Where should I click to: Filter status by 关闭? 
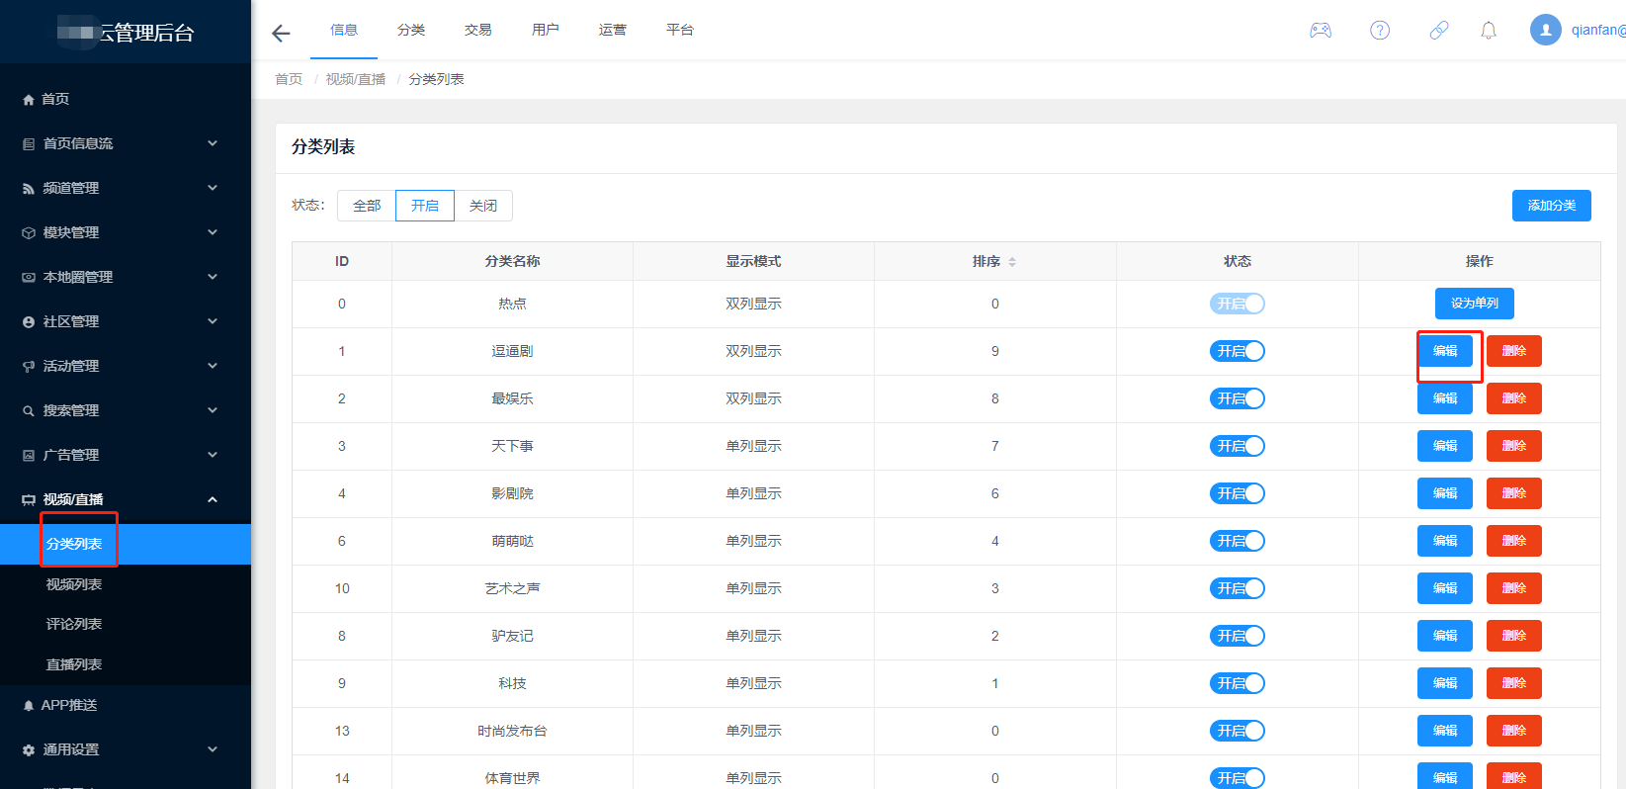pos(483,206)
